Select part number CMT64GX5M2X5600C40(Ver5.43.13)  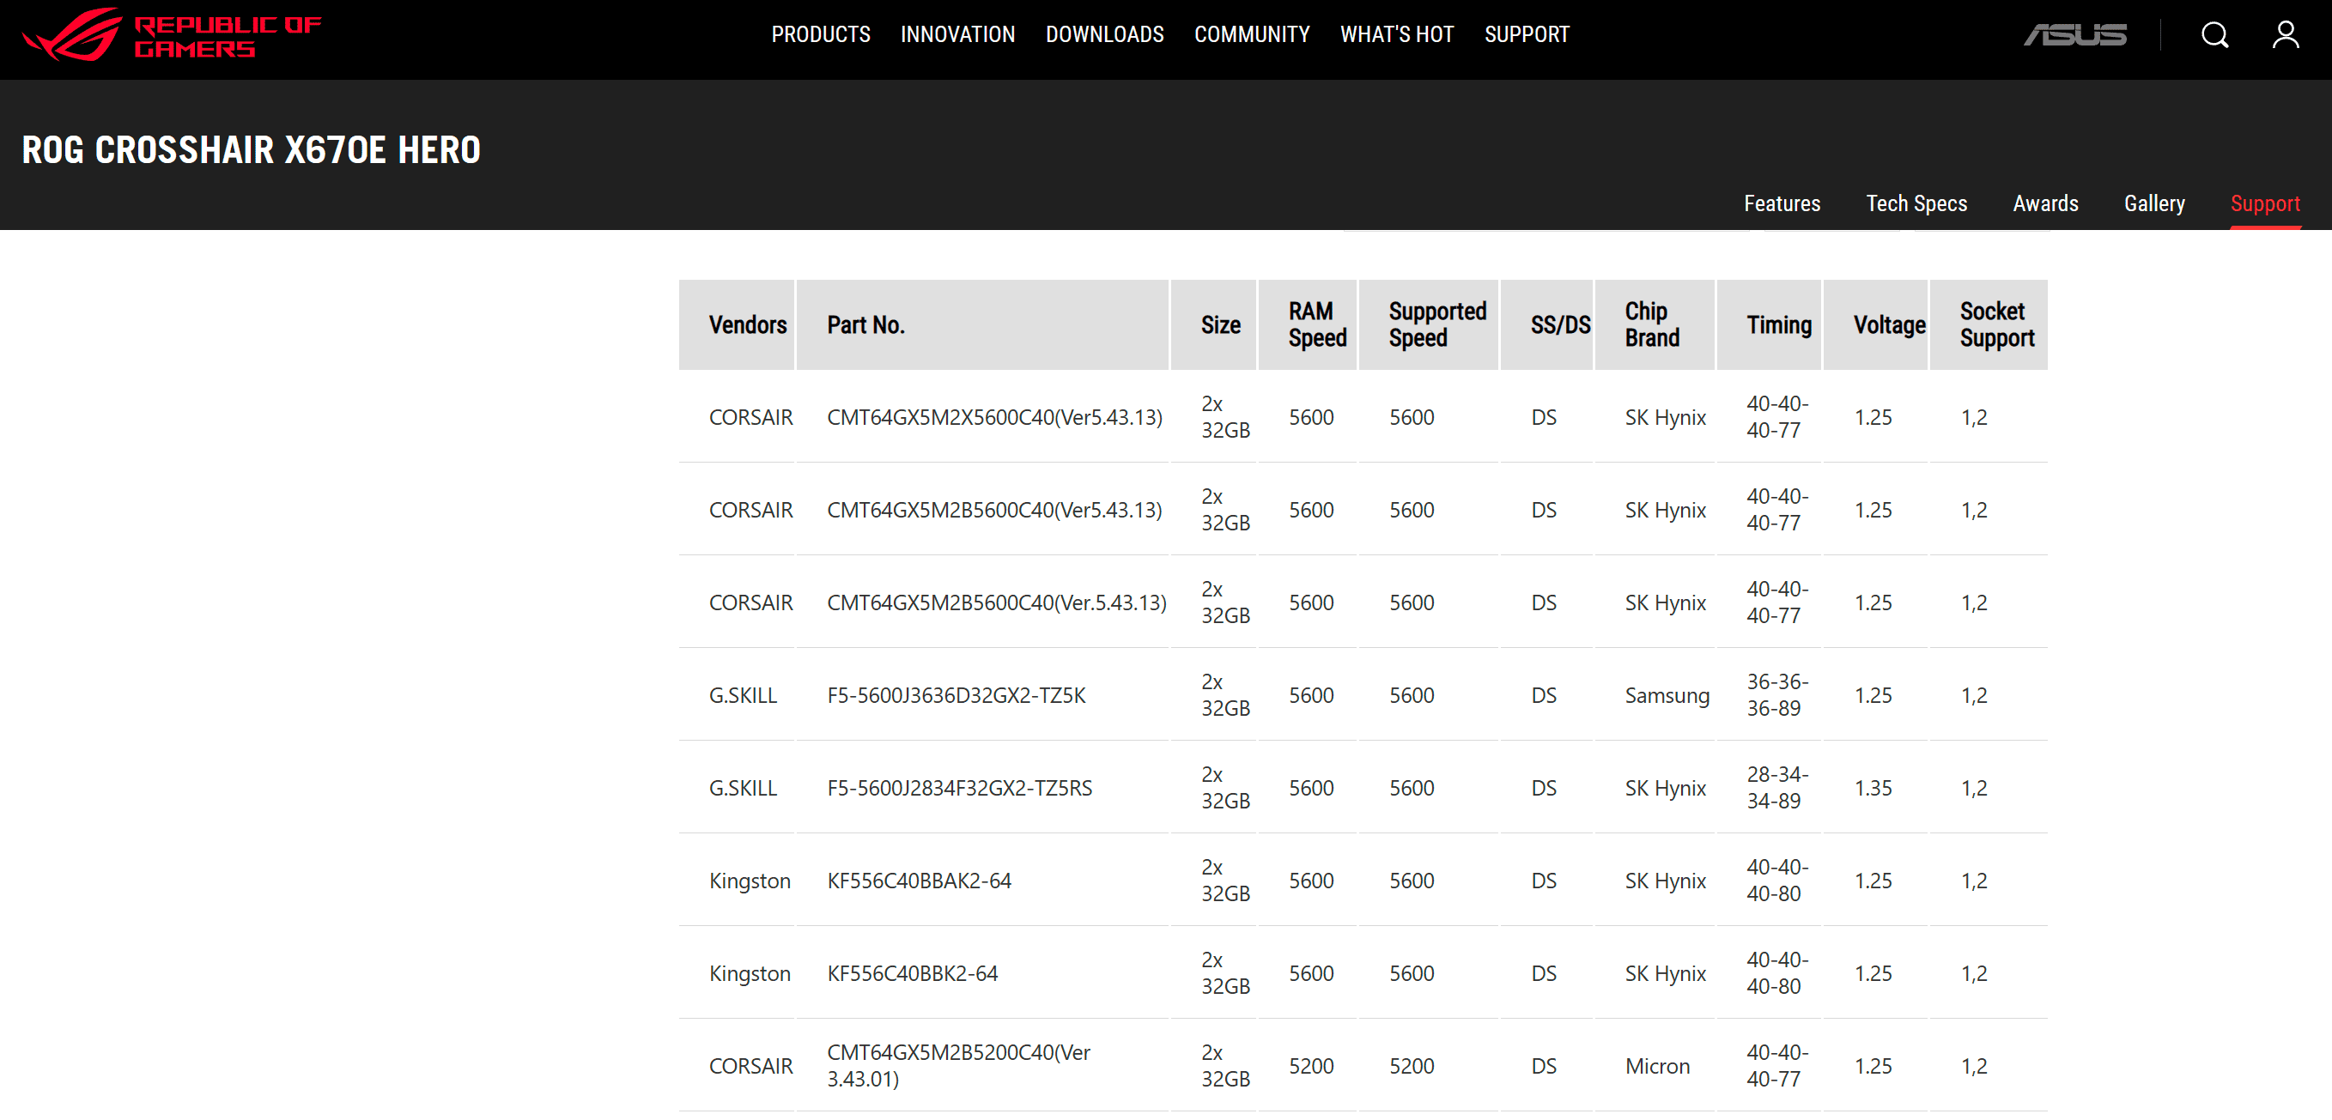tap(994, 417)
